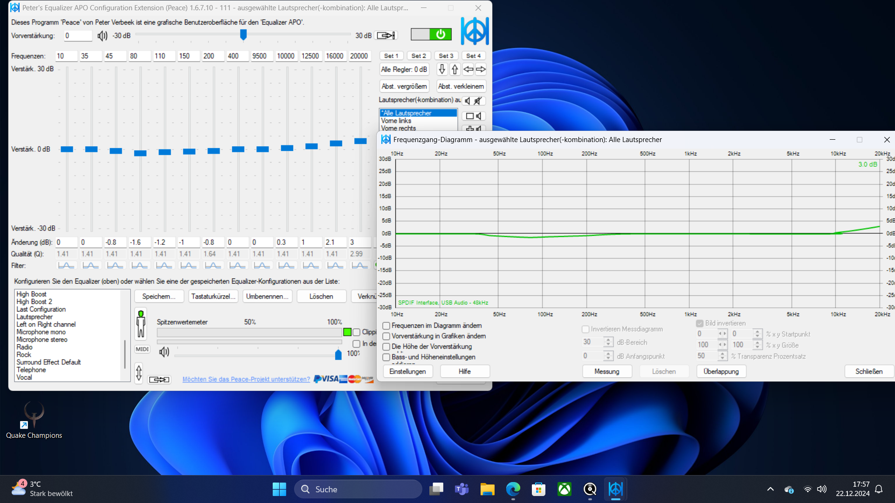This screenshot has width=895, height=503.
Task: Click the up arrow shift-sliders button
Action: click(x=455, y=69)
